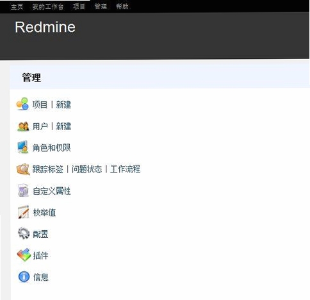Click the 跟踪标签 tracker icon
The height and width of the screenshot is (300, 310).
point(23,169)
